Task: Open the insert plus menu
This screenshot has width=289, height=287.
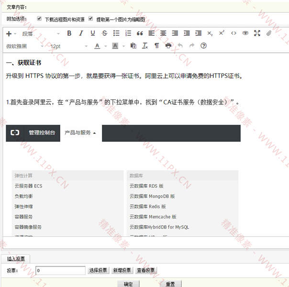Action: [11, 33]
